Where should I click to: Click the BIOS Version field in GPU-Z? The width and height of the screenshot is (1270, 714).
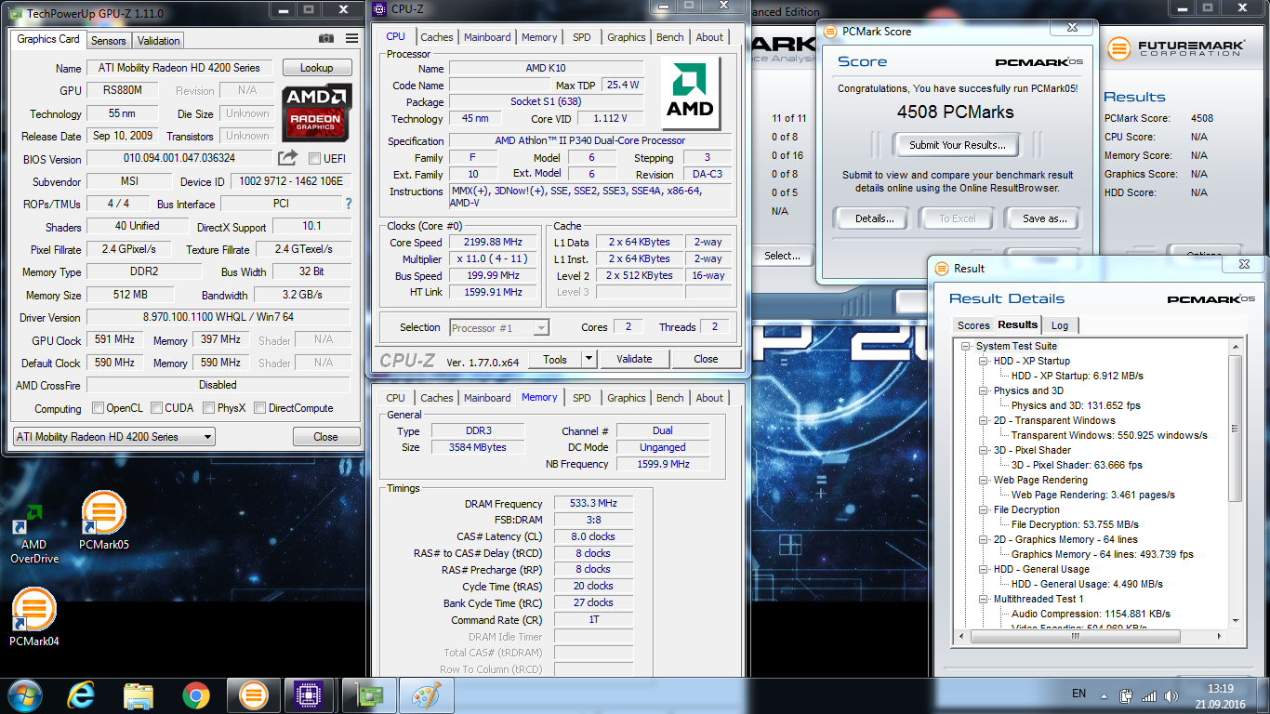(x=180, y=158)
